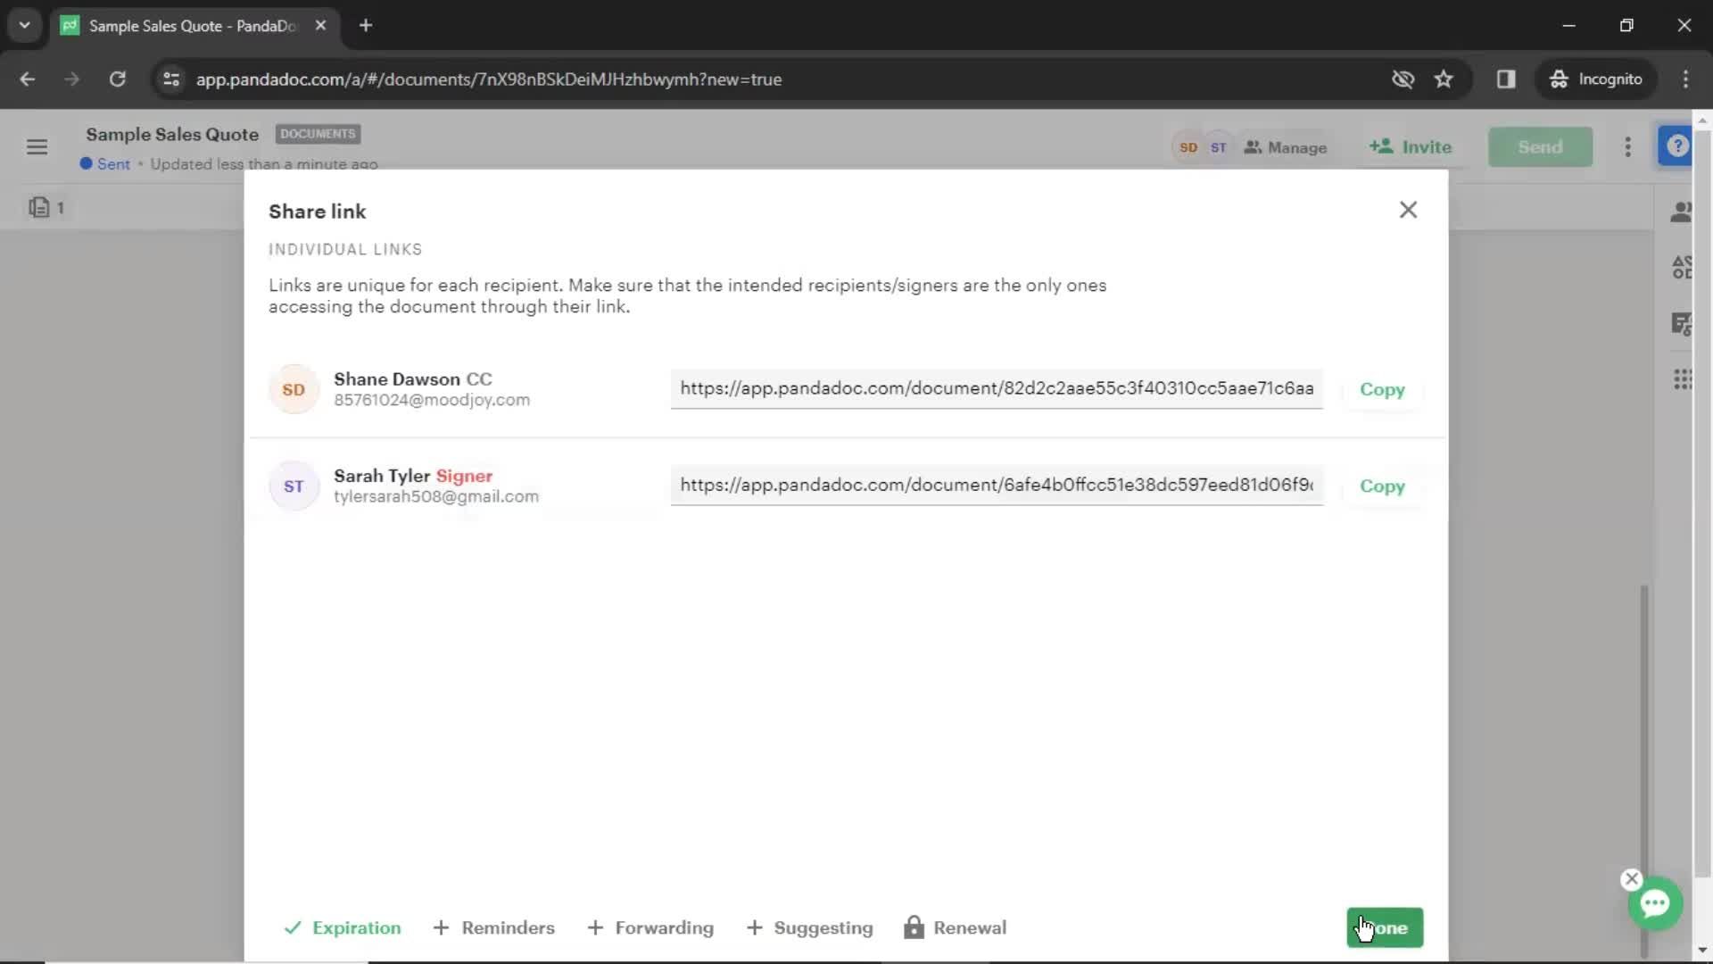1713x964 pixels.
Task: Click Done to close Share link dialog
Action: click(x=1385, y=927)
